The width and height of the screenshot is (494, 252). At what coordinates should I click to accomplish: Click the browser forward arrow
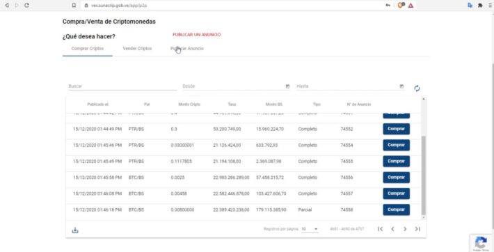coord(17,6)
